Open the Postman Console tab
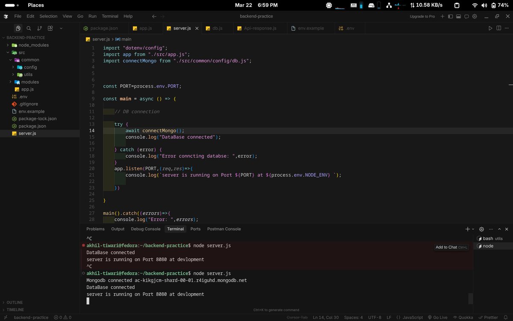This screenshot has width=513, height=321. (x=224, y=229)
